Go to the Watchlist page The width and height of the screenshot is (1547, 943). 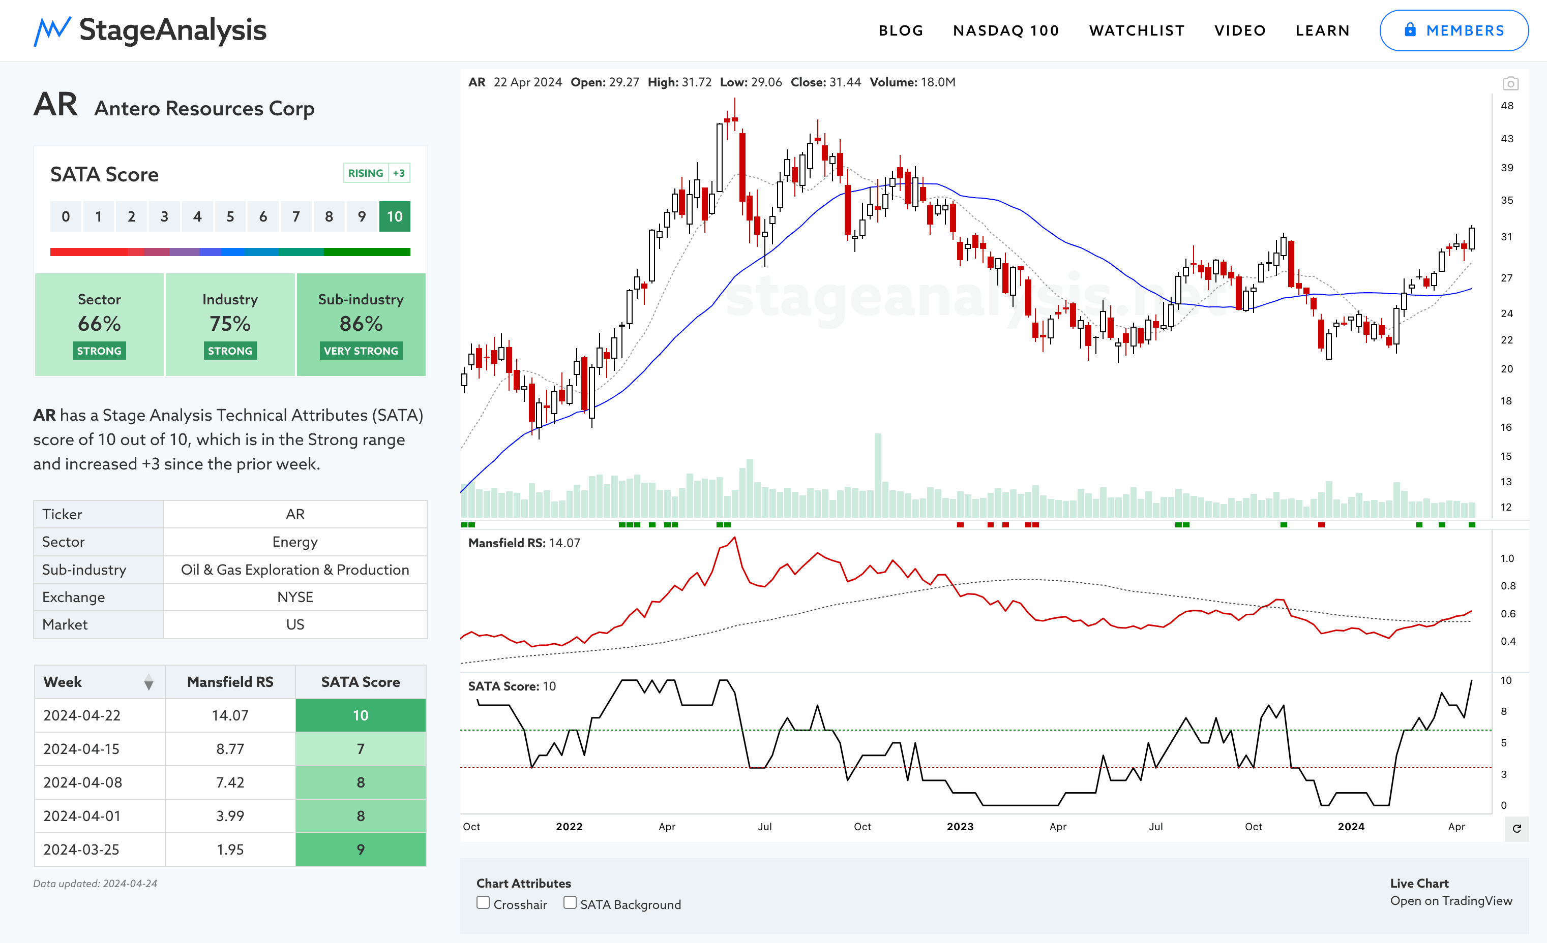tap(1137, 31)
